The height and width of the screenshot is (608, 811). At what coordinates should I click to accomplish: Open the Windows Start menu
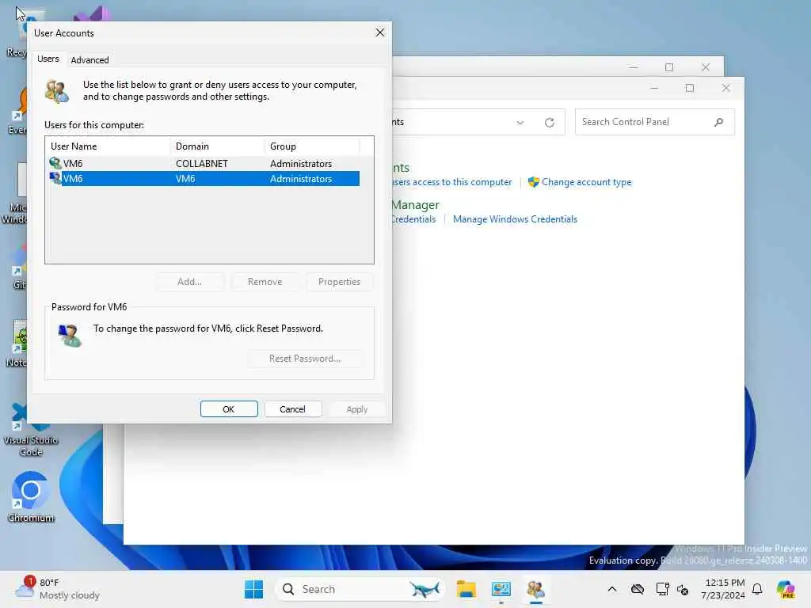[253, 589]
